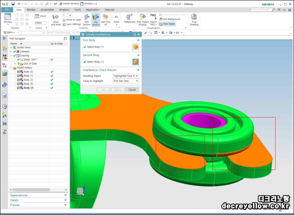The height and width of the screenshot is (215, 294).
Task: Uncheck the Body (7) checkbox
Action: [x=18, y=88]
